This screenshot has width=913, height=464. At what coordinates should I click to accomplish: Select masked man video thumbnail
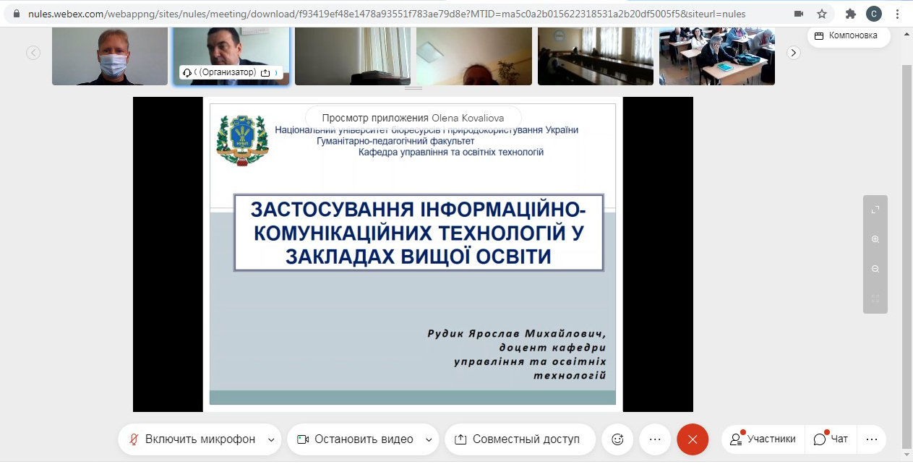(x=110, y=56)
